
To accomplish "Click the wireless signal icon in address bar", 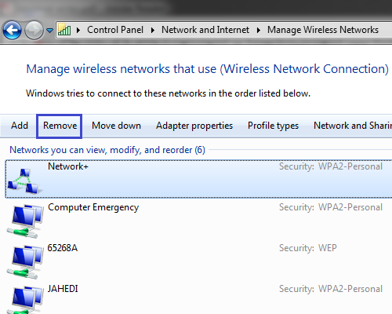I will 64,30.
